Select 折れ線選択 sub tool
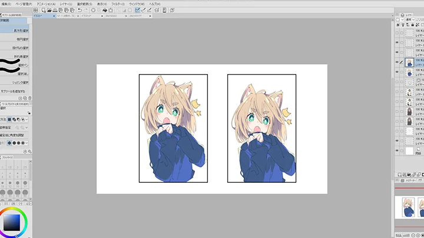 pyautogui.click(x=15, y=56)
